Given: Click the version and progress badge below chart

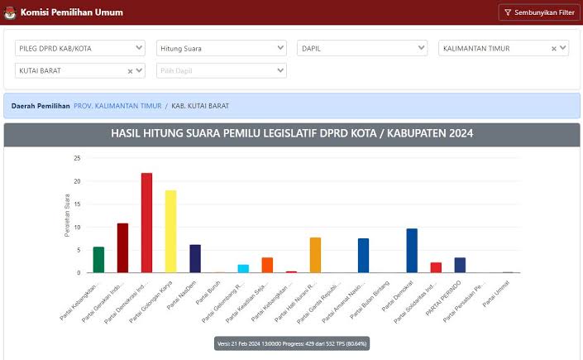Looking at the screenshot, I should 292,343.
